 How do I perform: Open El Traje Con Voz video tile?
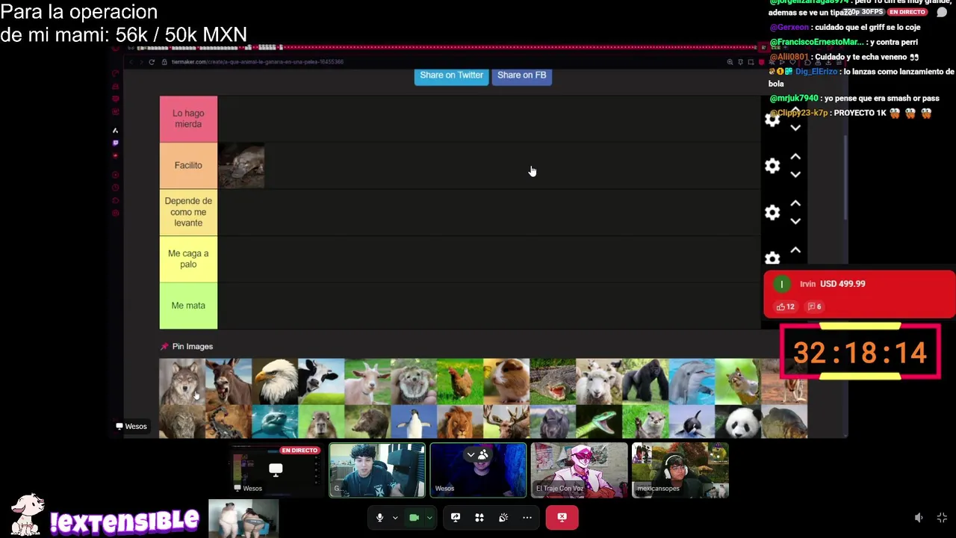[x=579, y=470]
